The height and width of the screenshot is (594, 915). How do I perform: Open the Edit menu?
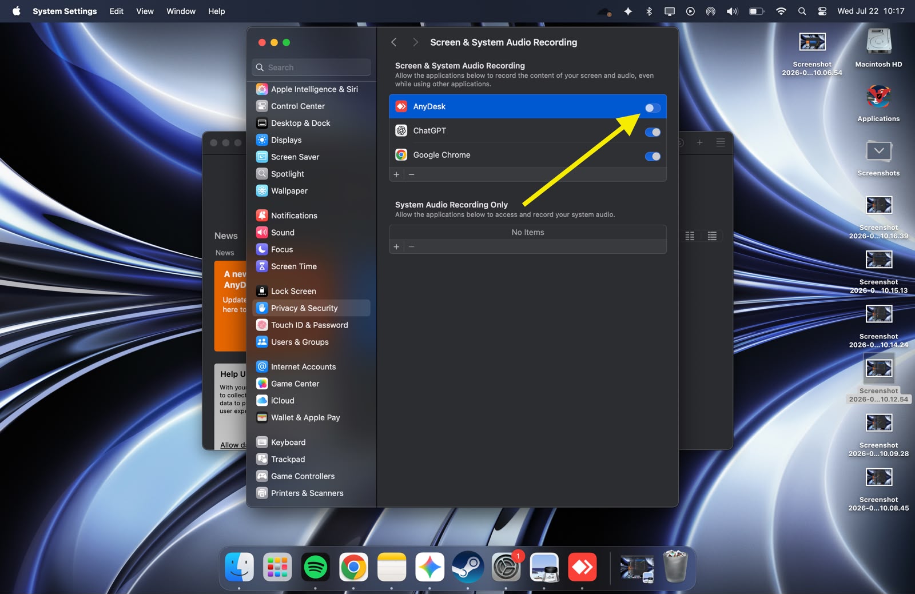pyautogui.click(x=117, y=11)
